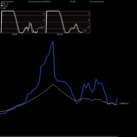This screenshot has width=137, height=137.
Task: Click the blue OBV legend swatch
Action: pyautogui.click(x=2, y=8)
